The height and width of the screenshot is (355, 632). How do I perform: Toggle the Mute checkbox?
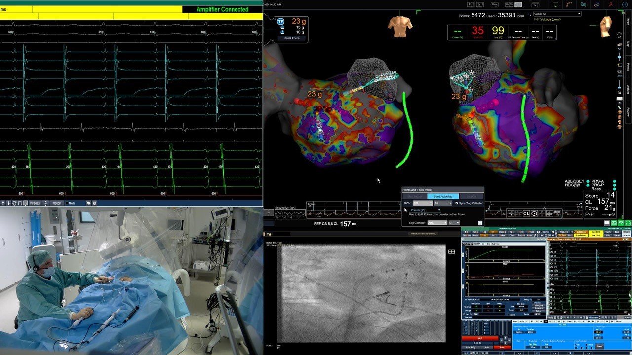[72, 203]
